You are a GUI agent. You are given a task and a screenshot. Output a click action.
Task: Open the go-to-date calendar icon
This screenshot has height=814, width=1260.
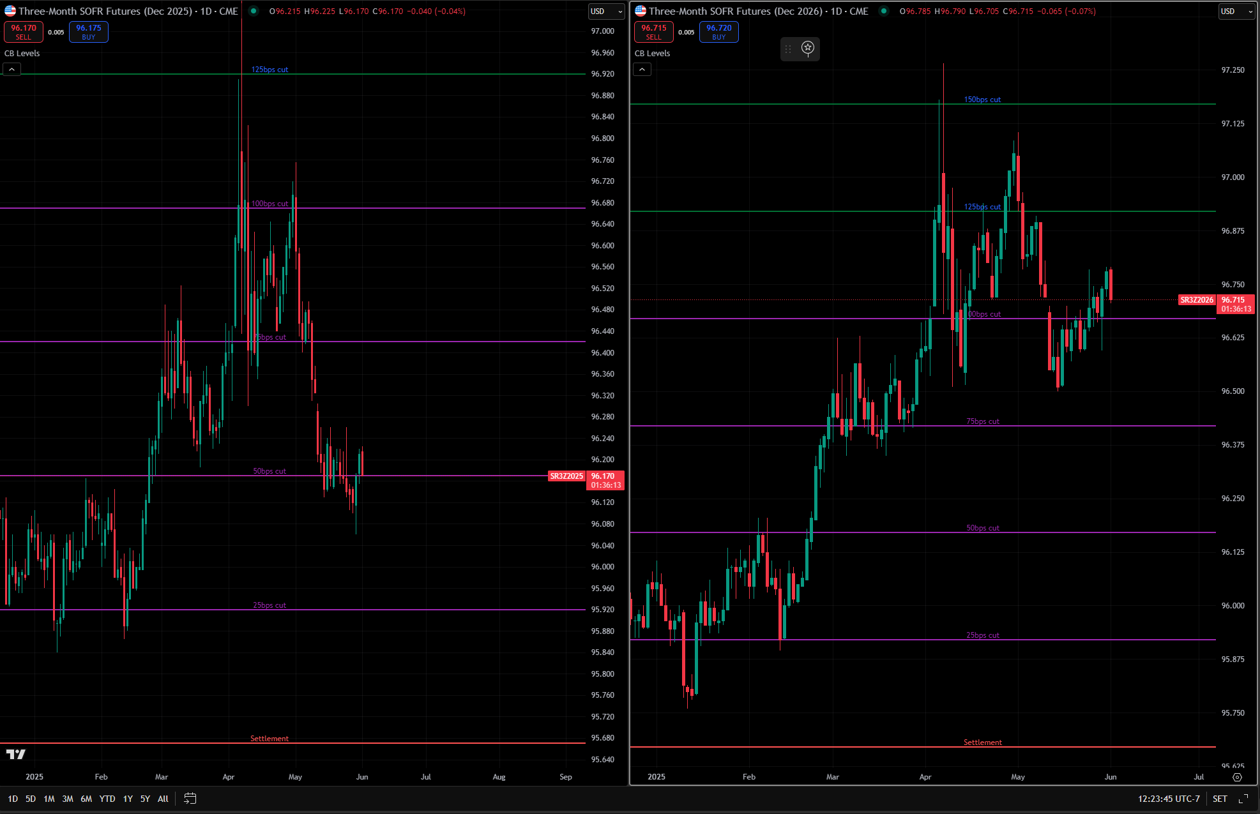point(190,798)
